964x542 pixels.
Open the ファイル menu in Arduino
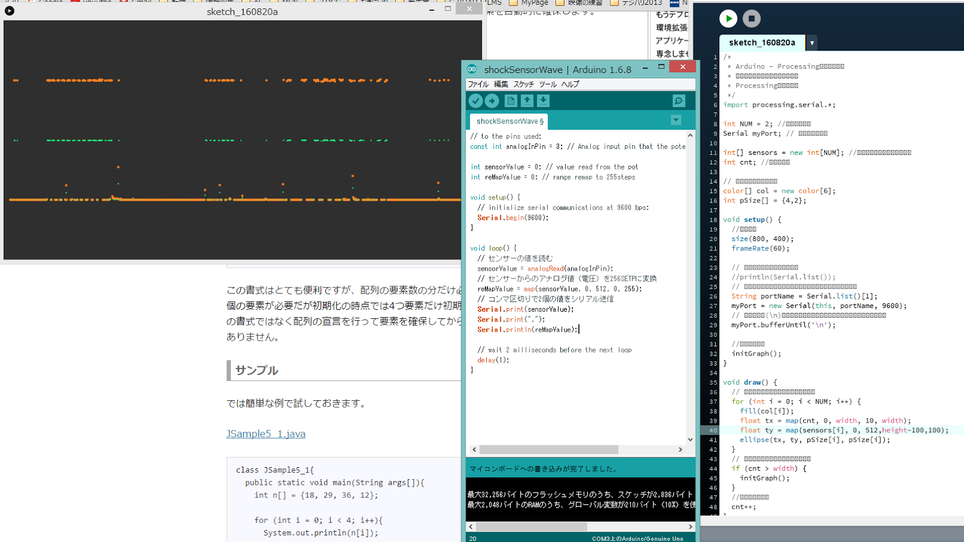click(x=478, y=84)
